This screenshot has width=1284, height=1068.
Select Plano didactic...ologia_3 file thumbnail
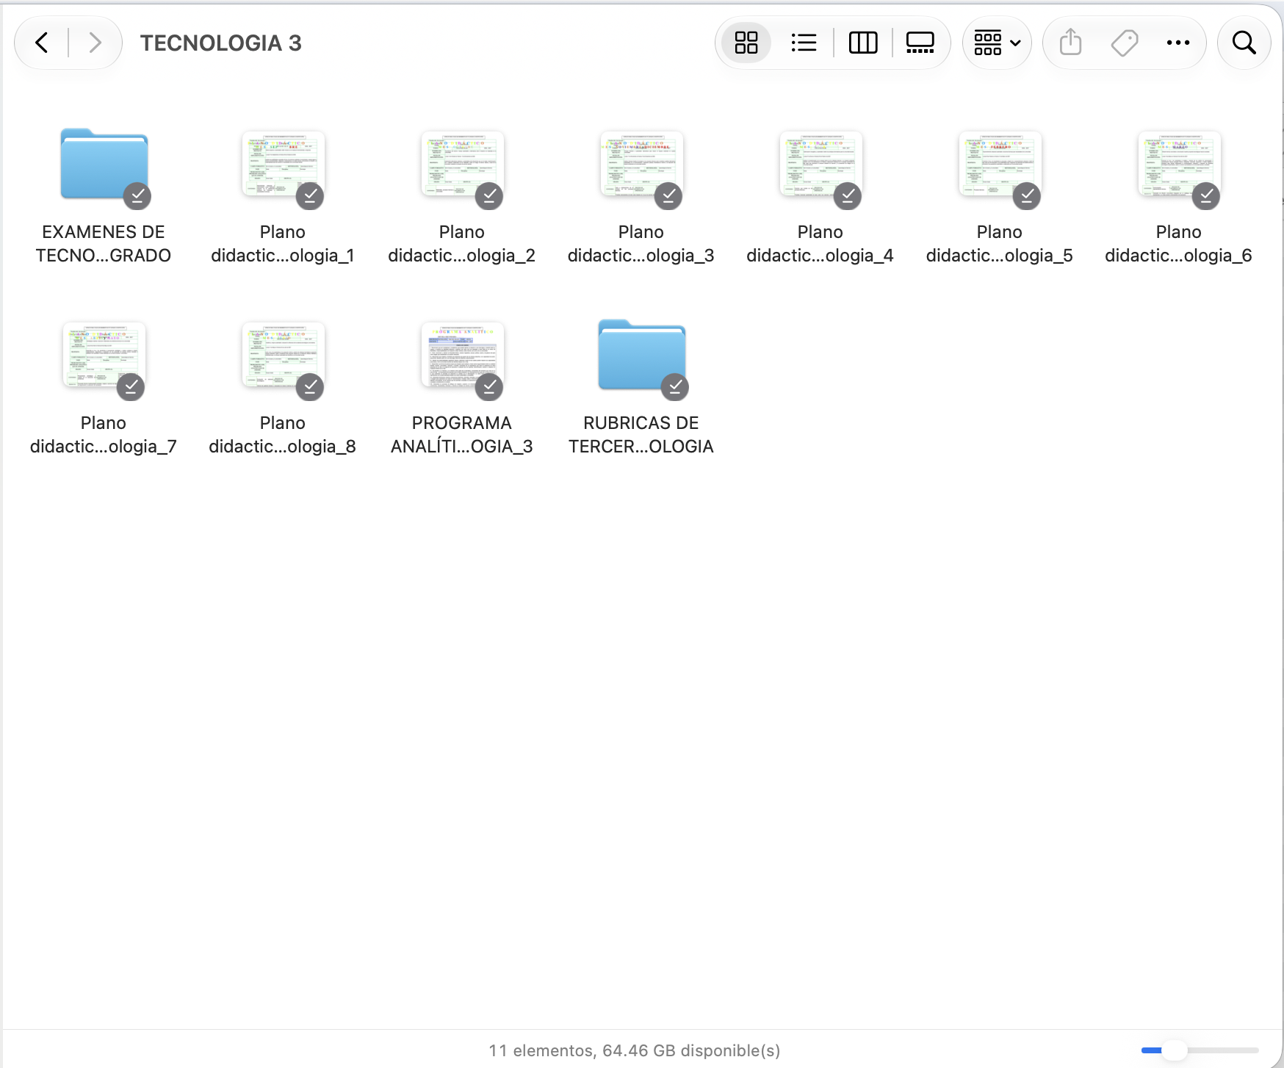[642, 164]
